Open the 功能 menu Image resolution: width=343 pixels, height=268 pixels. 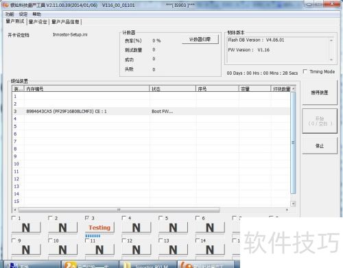10,14
